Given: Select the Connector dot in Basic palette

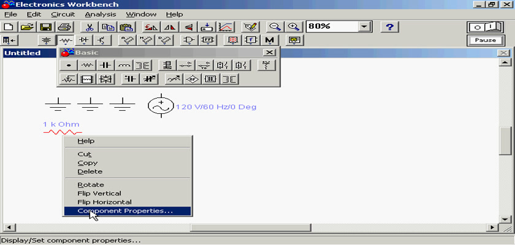Looking at the screenshot, I should point(69,66).
